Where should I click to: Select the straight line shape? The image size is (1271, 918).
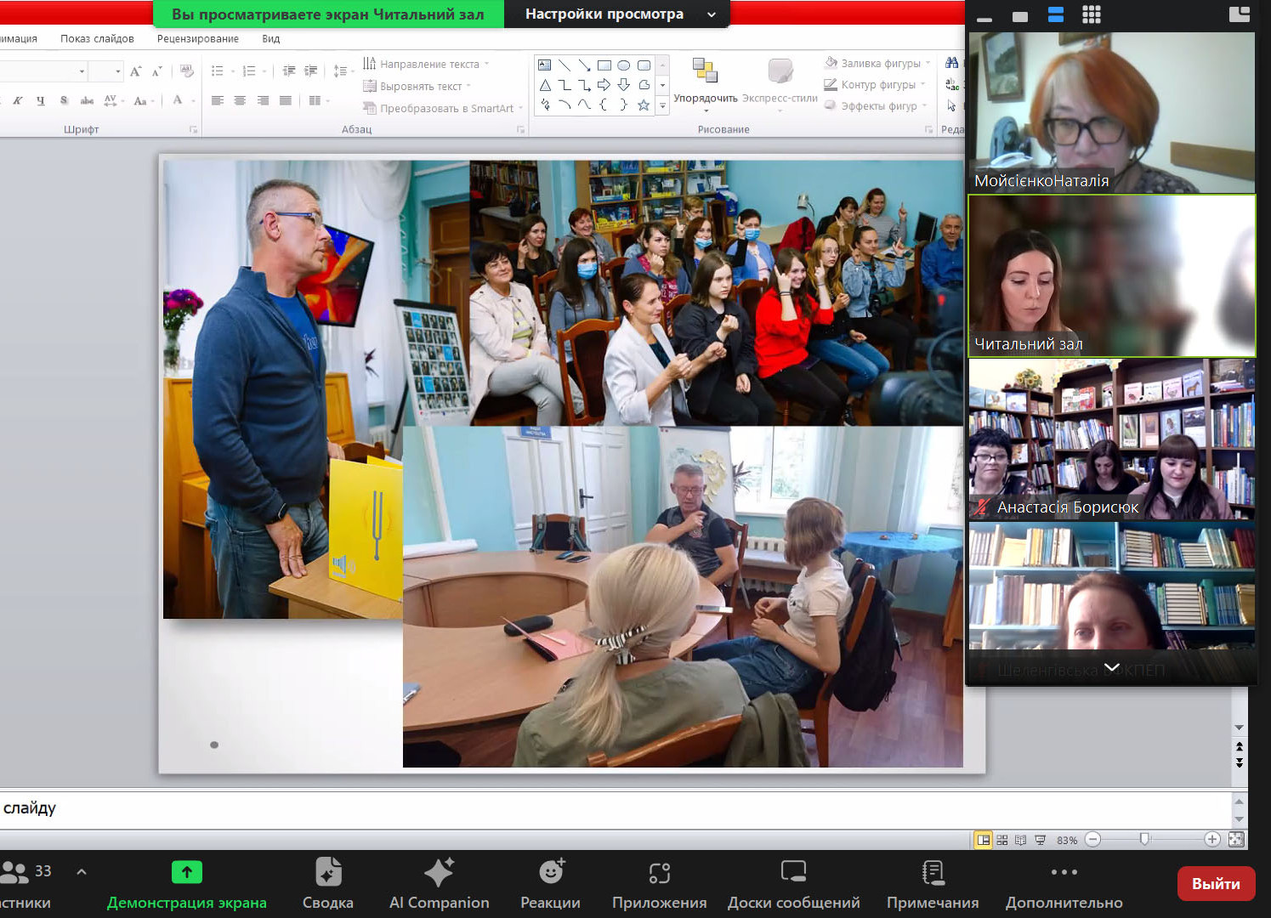point(565,65)
